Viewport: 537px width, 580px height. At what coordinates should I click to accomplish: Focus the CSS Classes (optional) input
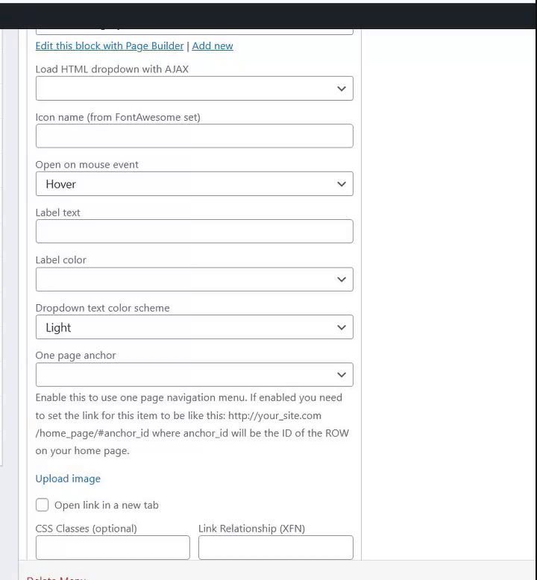(x=113, y=547)
